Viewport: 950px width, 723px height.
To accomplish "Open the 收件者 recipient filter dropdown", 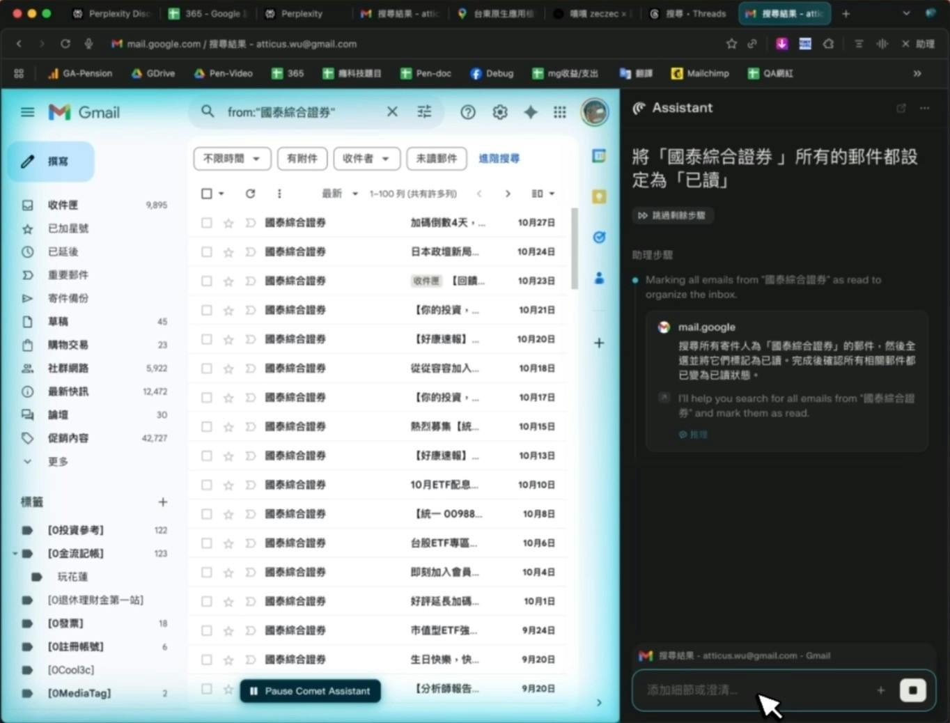I will tap(366, 159).
